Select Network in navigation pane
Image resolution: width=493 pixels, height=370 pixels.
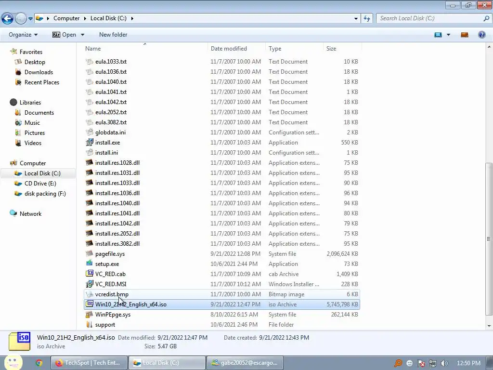pyautogui.click(x=30, y=213)
